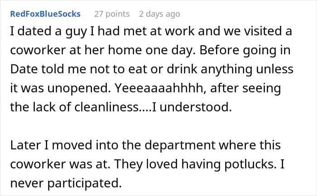Click the phrase 'never participated.'

click(66, 183)
